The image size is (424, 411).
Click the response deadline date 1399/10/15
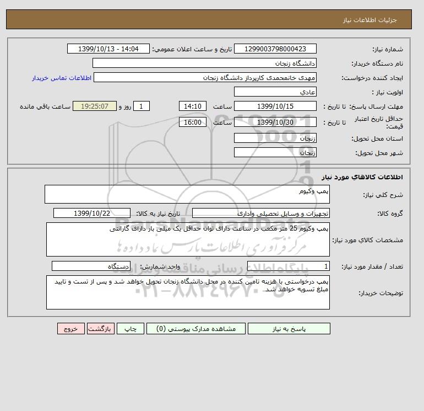[x=275, y=106]
